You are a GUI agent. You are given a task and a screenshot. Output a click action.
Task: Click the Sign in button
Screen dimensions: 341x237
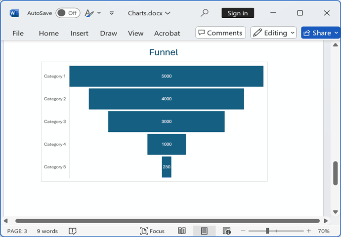point(238,13)
